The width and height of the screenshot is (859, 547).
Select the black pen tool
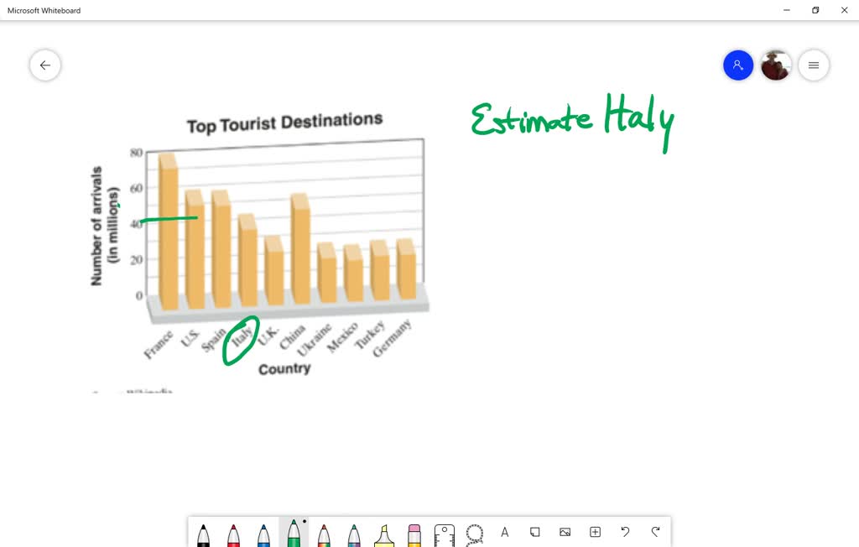pyautogui.click(x=204, y=534)
